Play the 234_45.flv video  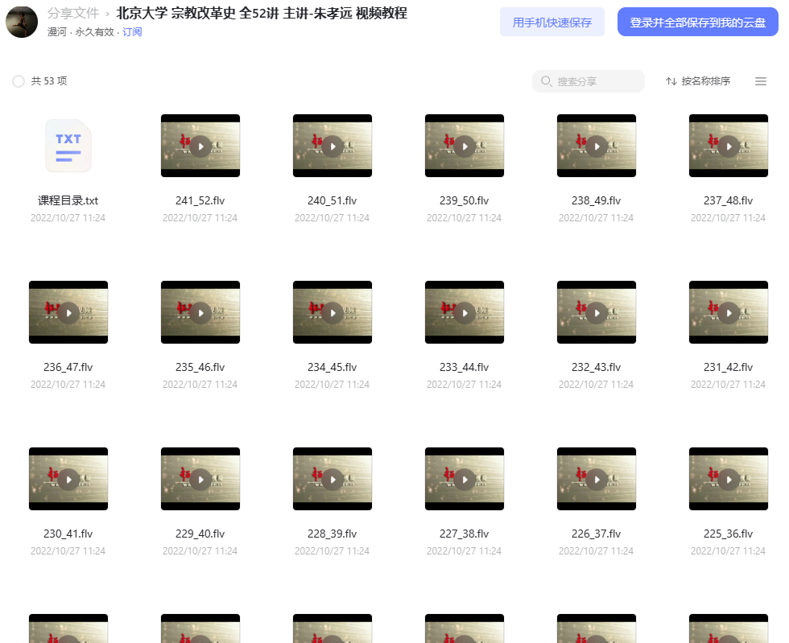point(333,312)
